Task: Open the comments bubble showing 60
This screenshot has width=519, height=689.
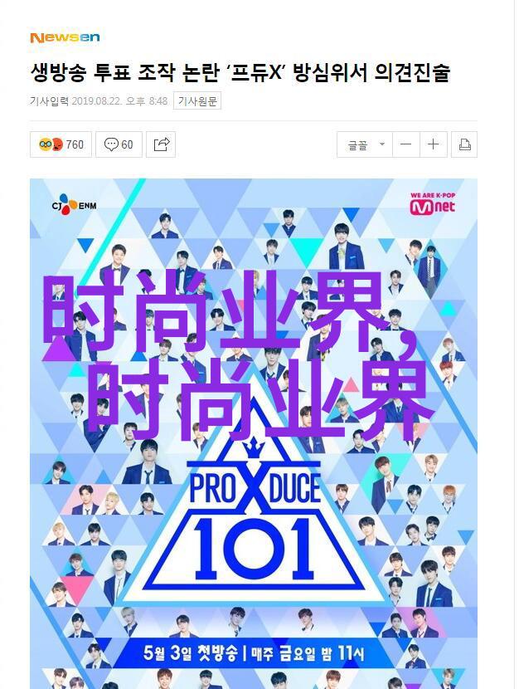Action: pos(119,144)
